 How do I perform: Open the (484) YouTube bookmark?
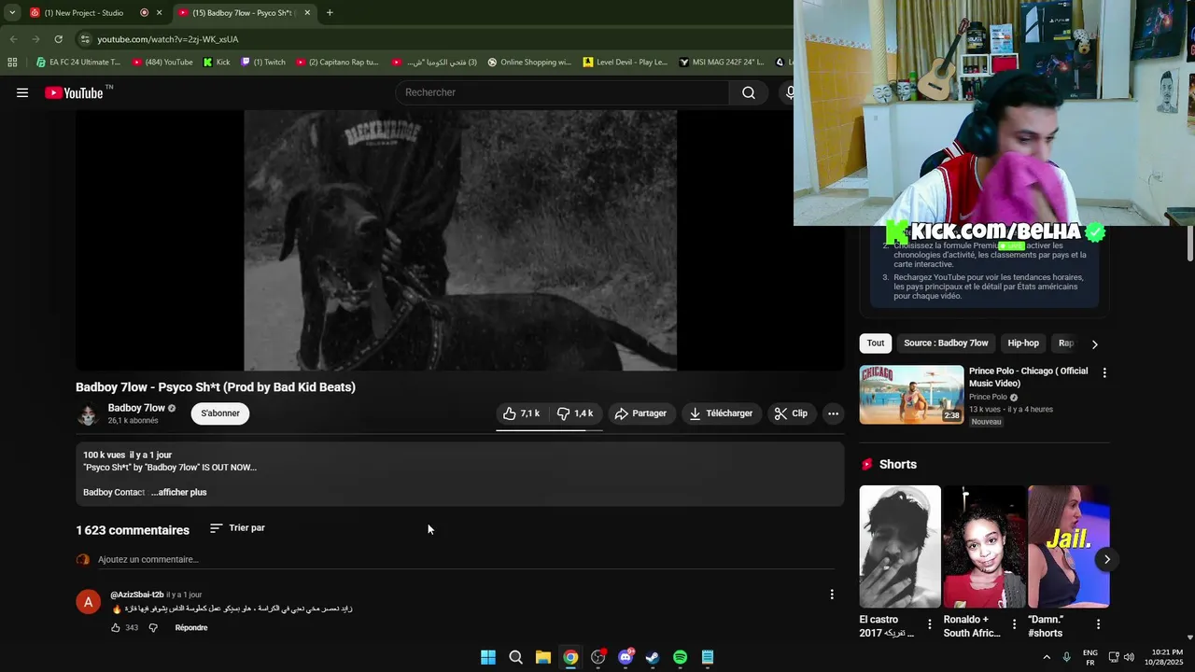point(162,63)
